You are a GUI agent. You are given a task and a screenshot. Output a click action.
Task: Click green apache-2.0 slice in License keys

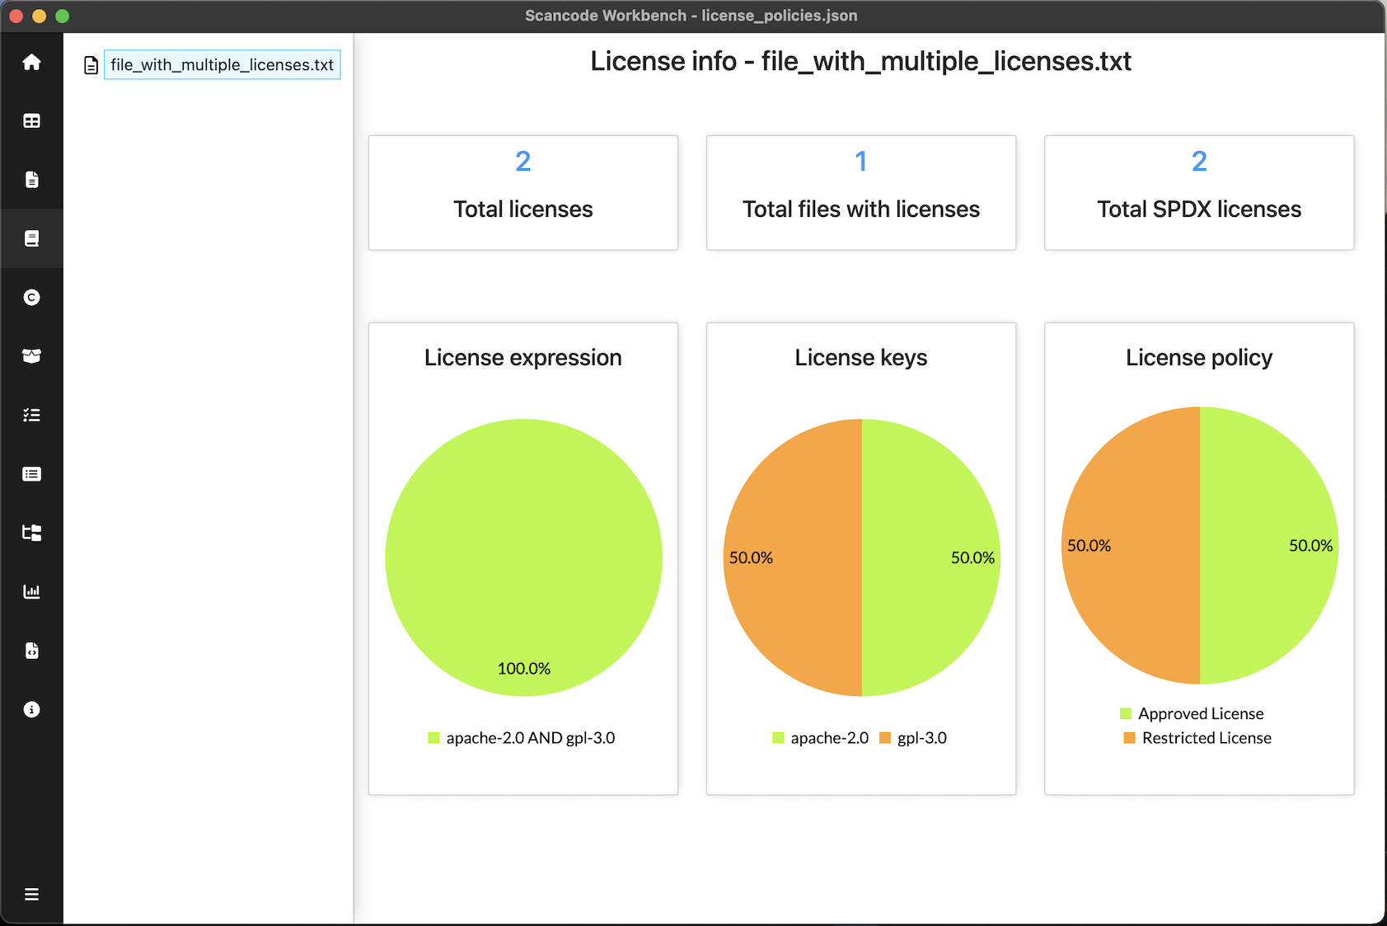tap(931, 557)
